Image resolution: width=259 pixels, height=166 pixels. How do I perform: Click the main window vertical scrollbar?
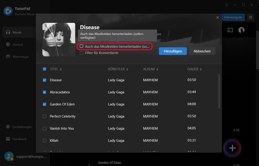pos(258,50)
